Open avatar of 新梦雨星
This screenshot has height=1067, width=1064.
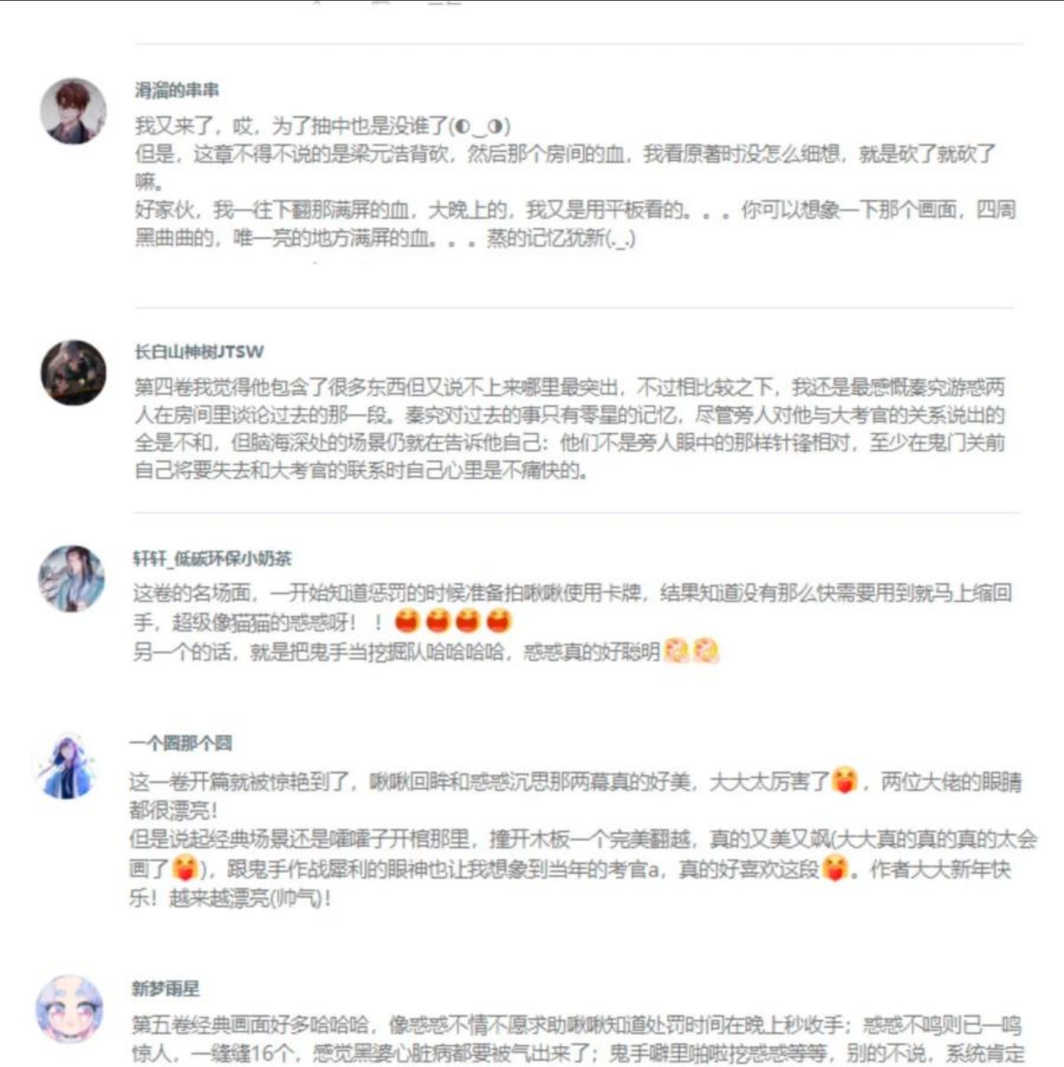(x=70, y=1009)
